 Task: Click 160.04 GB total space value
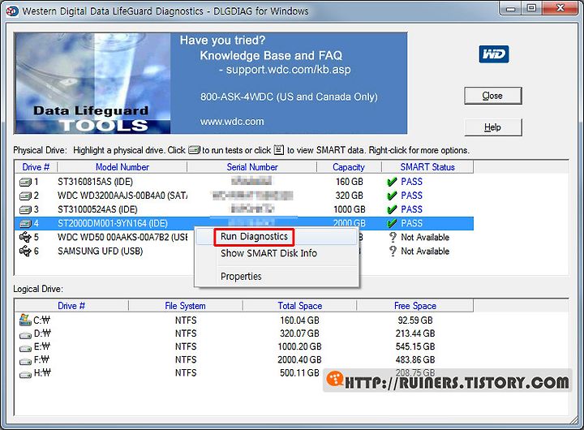[299, 320]
